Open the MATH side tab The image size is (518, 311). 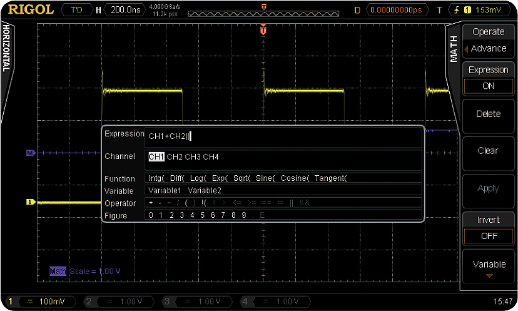[454, 49]
